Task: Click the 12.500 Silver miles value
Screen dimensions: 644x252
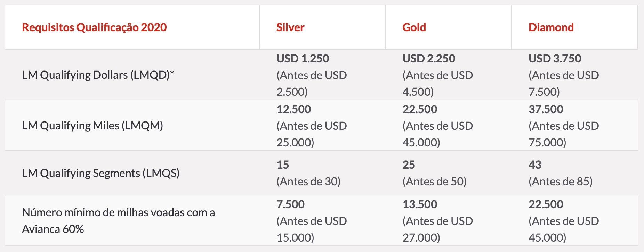Action: point(294,109)
